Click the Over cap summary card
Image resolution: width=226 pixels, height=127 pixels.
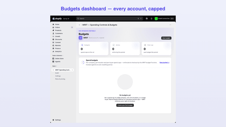(156, 49)
